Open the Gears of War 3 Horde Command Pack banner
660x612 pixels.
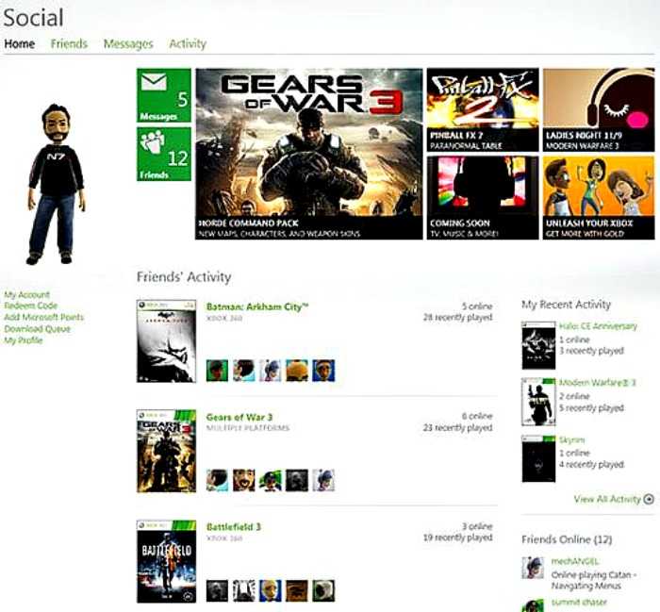(x=309, y=154)
